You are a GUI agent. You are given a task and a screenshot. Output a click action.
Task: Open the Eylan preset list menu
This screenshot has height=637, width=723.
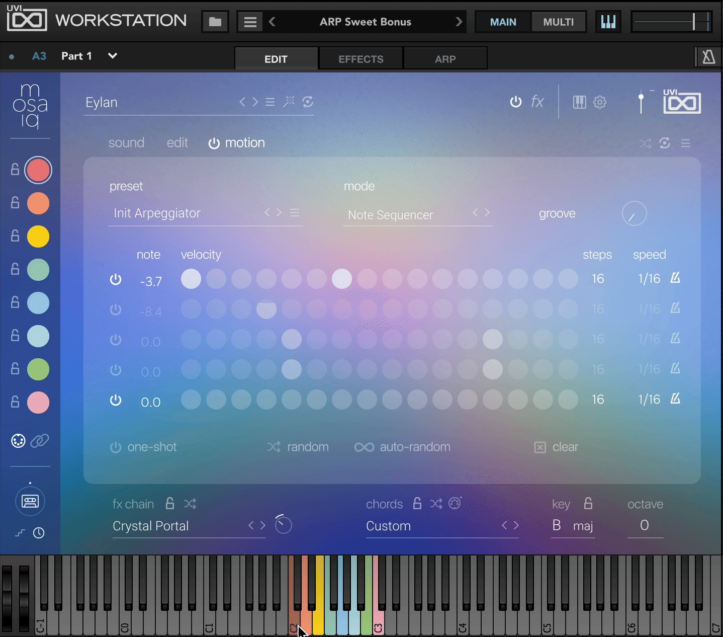click(x=270, y=102)
